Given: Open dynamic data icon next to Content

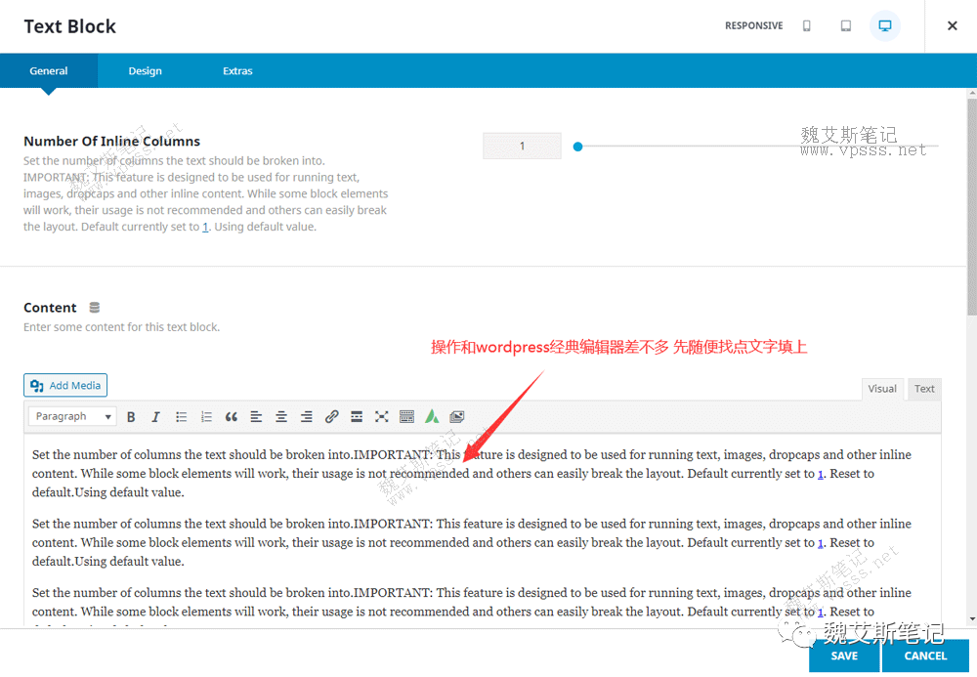Looking at the screenshot, I should [95, 307].
